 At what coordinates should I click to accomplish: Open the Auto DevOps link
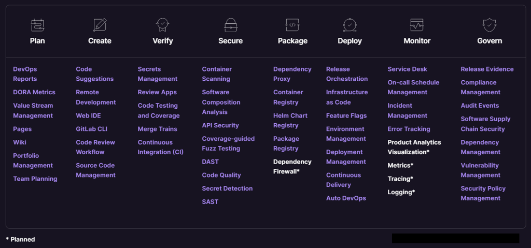coord(346,198)
